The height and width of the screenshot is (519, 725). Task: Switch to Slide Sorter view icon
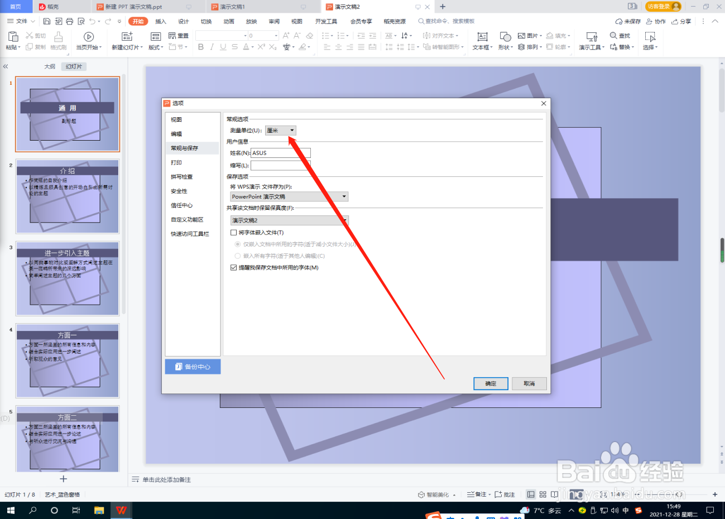pyautogui.click(x=542, y=494)
